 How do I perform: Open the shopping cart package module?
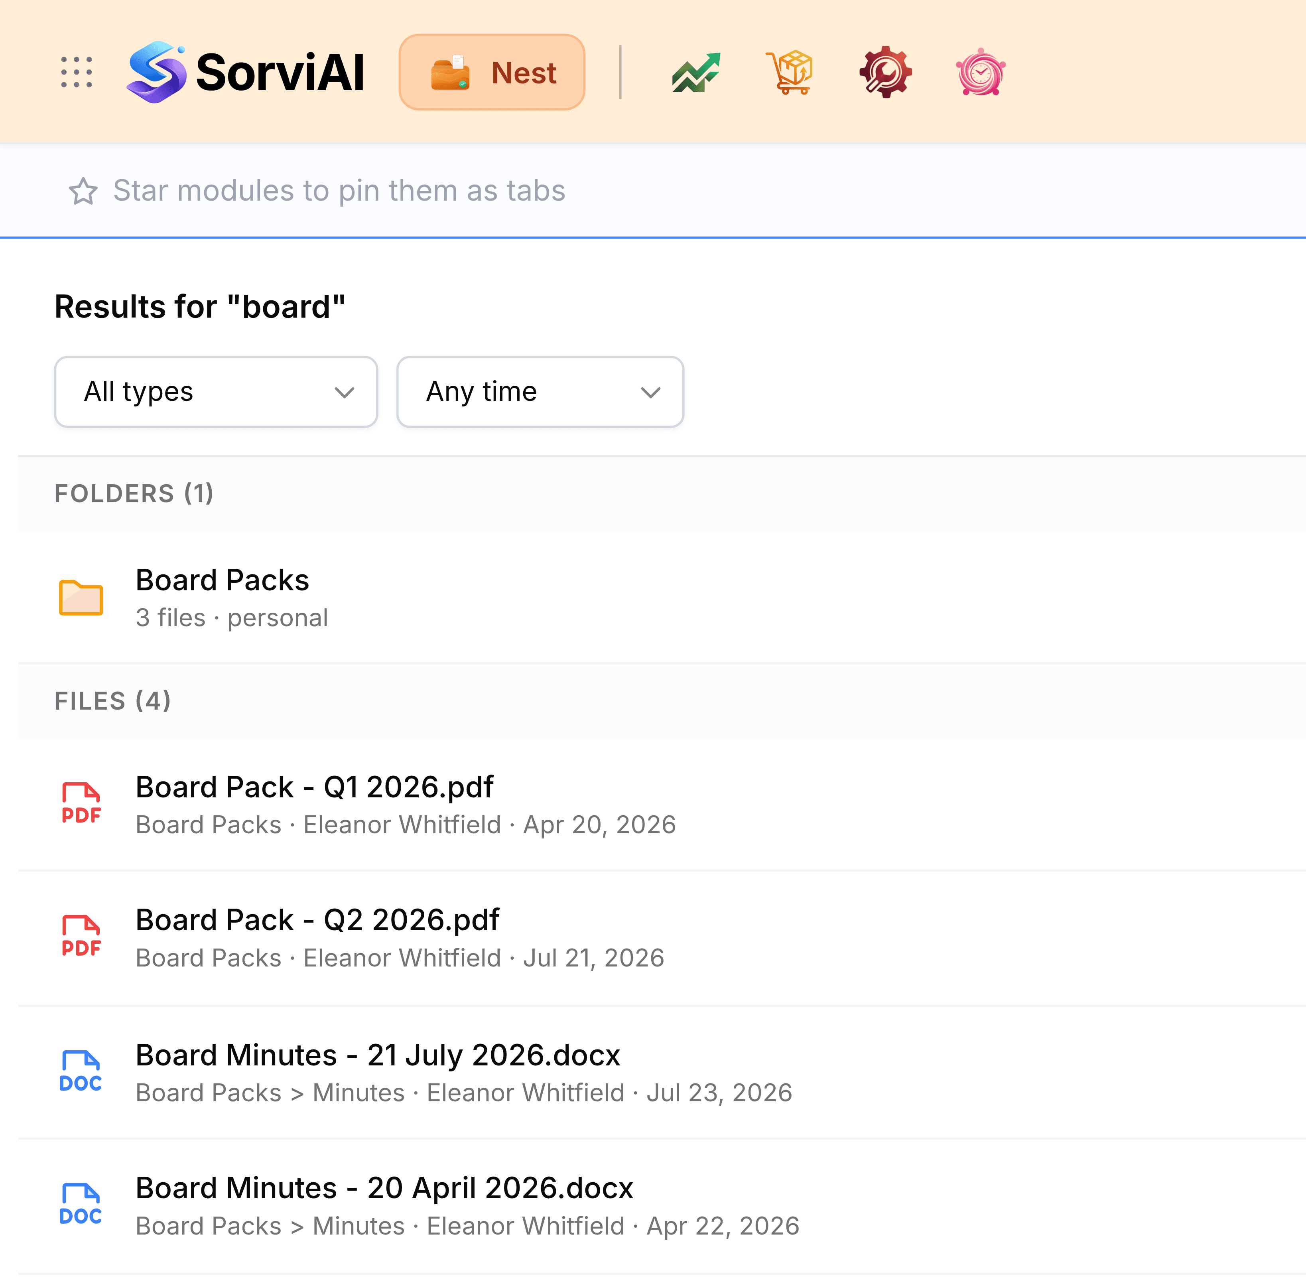pos(790,72)
